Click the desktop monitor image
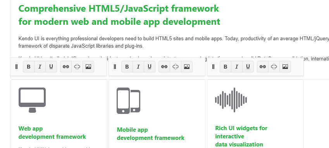Viewport: 329px width, 148px height. pos(32,100)
